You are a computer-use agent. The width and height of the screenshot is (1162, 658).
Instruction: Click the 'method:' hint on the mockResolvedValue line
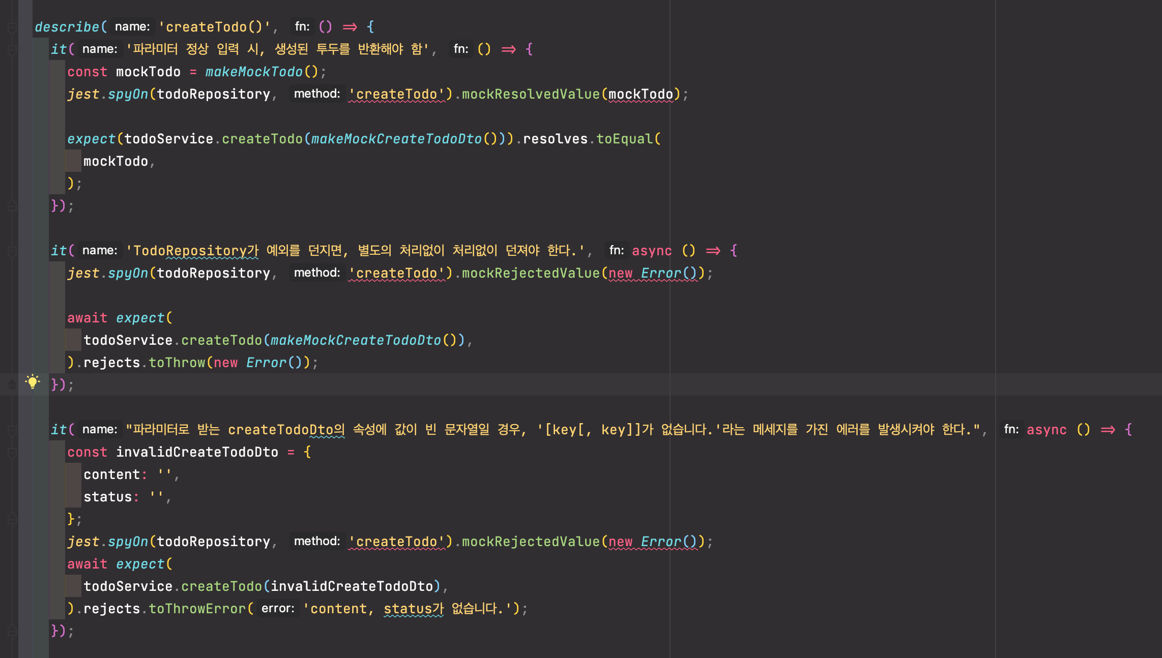317,94
